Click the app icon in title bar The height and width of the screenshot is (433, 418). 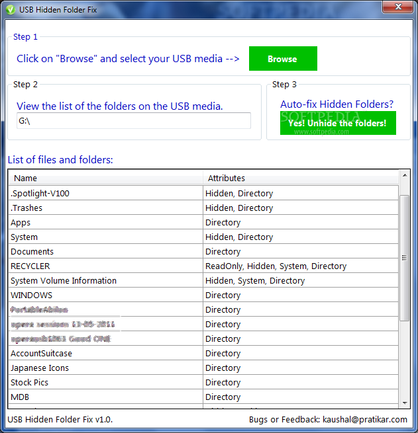click(11, 10)
